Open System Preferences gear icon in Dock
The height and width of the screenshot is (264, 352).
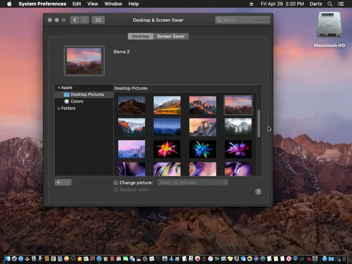tap(315, 258)
